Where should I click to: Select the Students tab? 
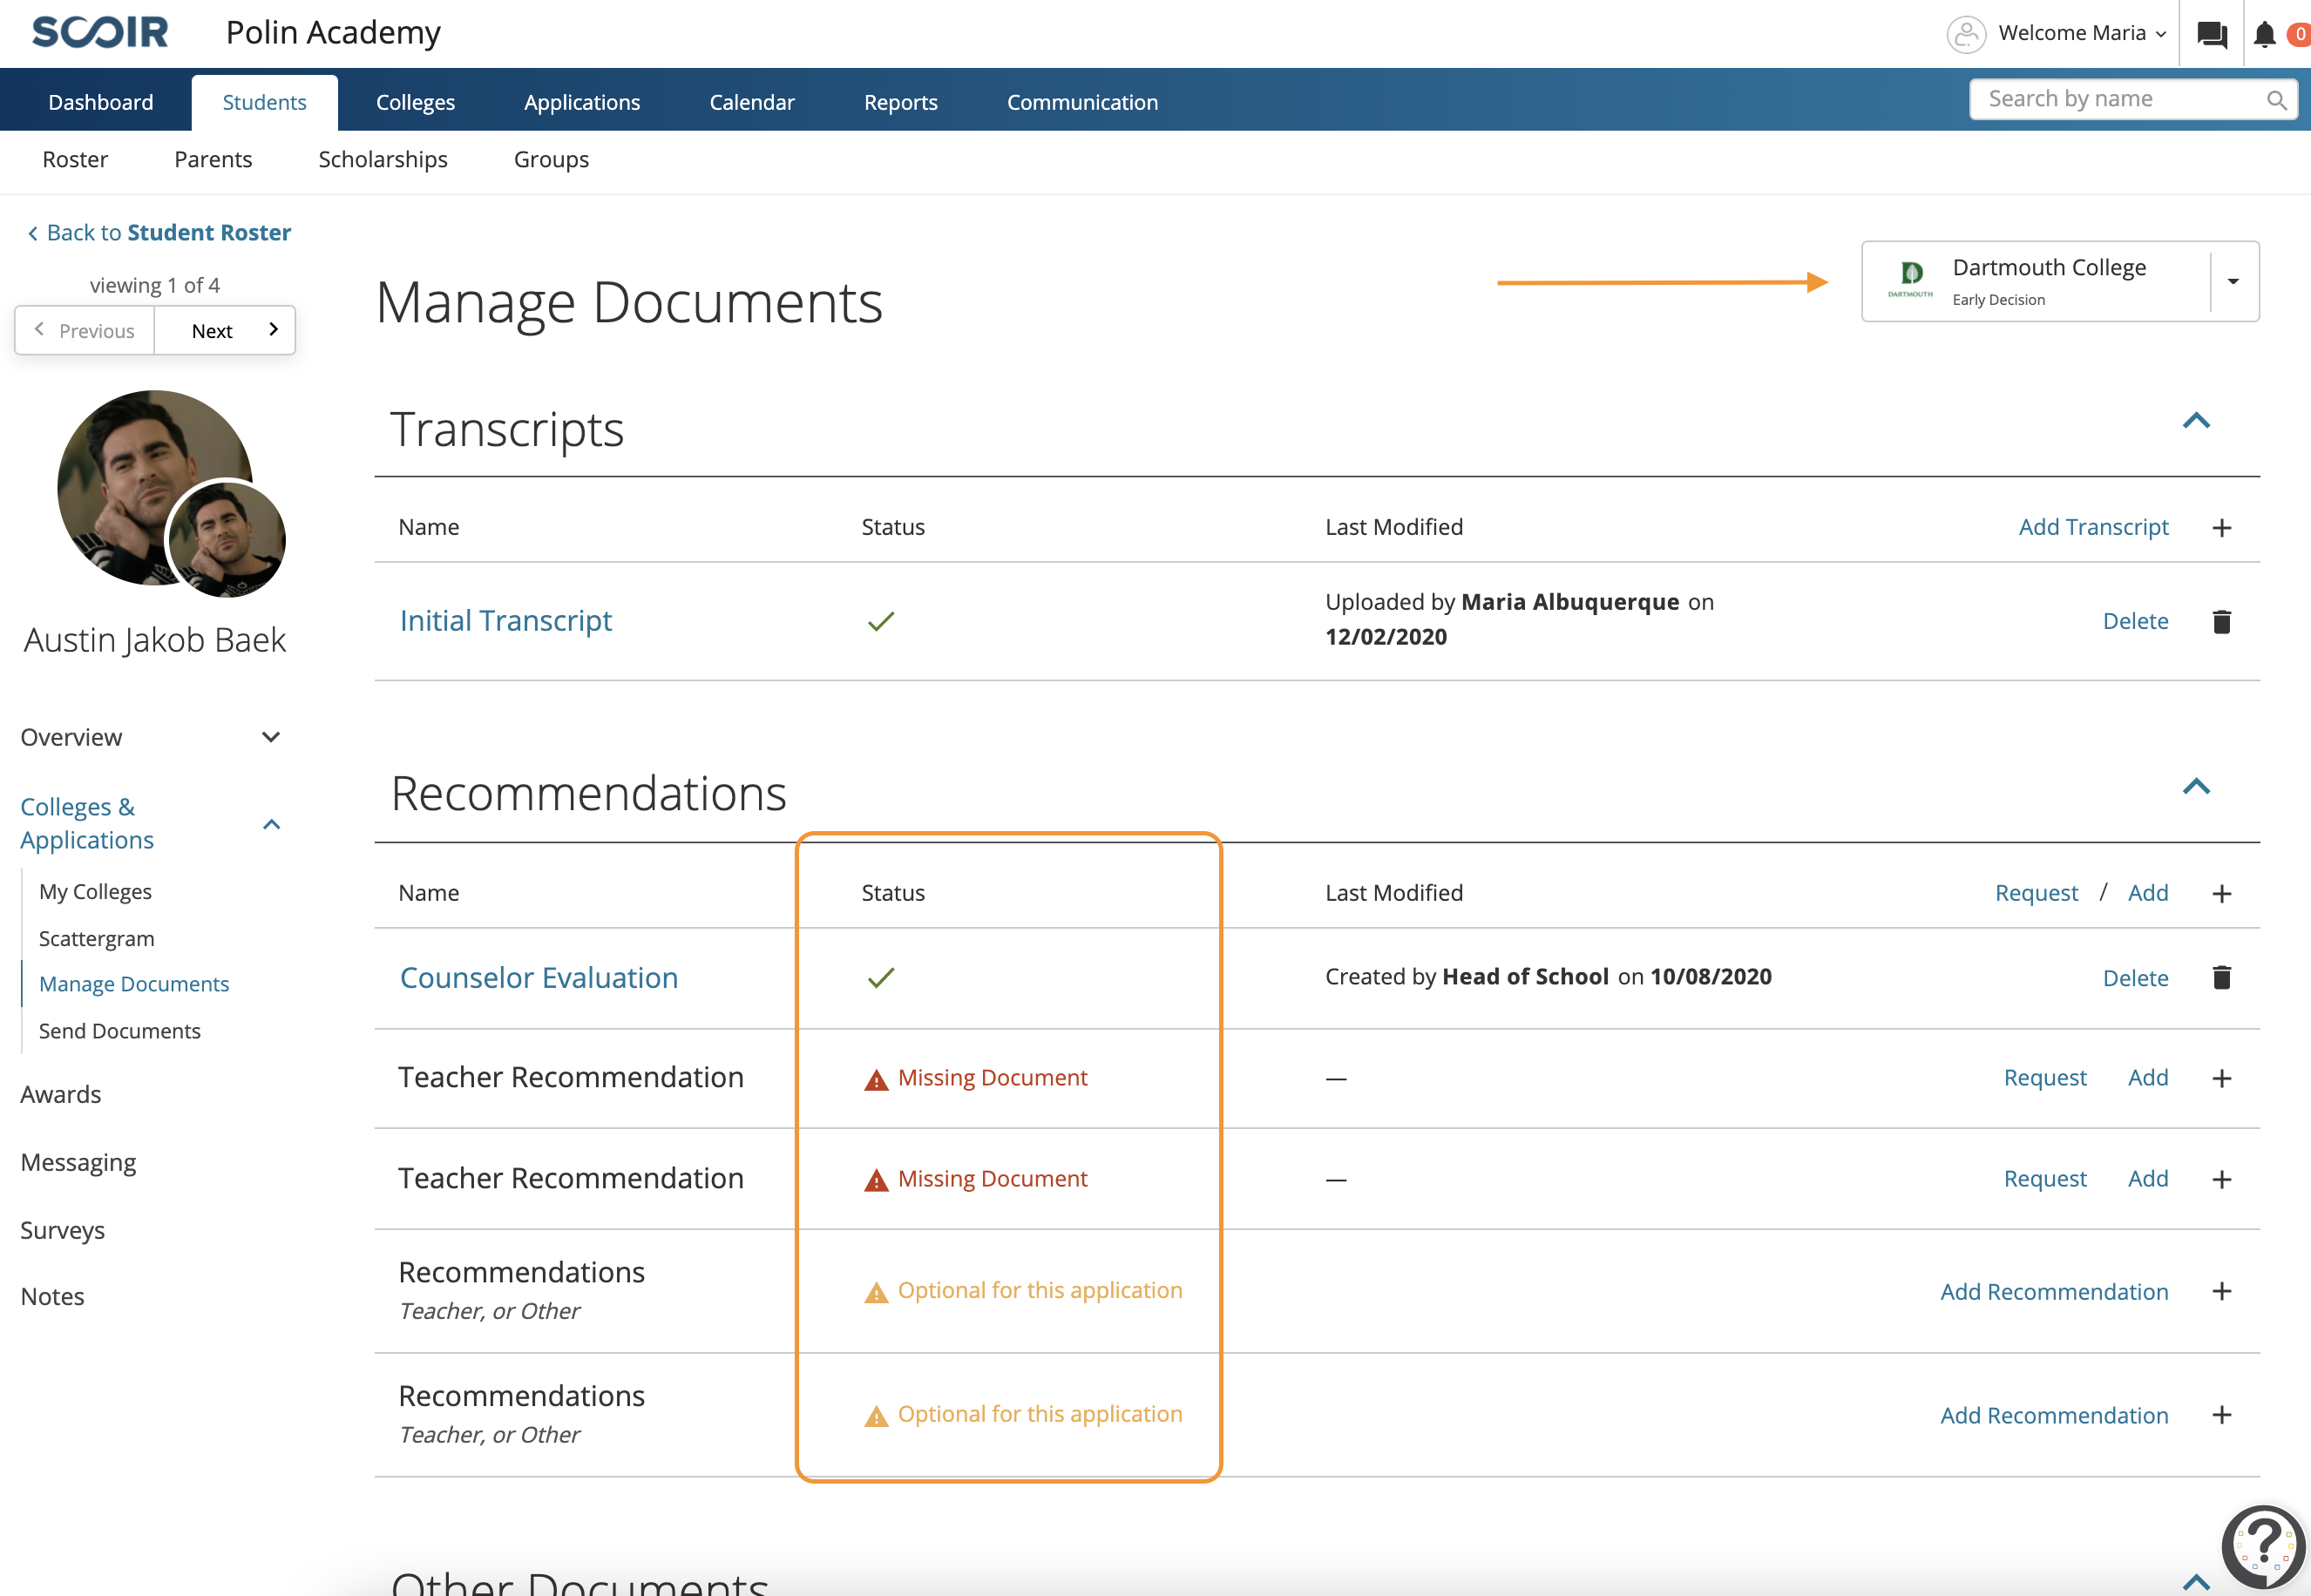click(264, 103)
